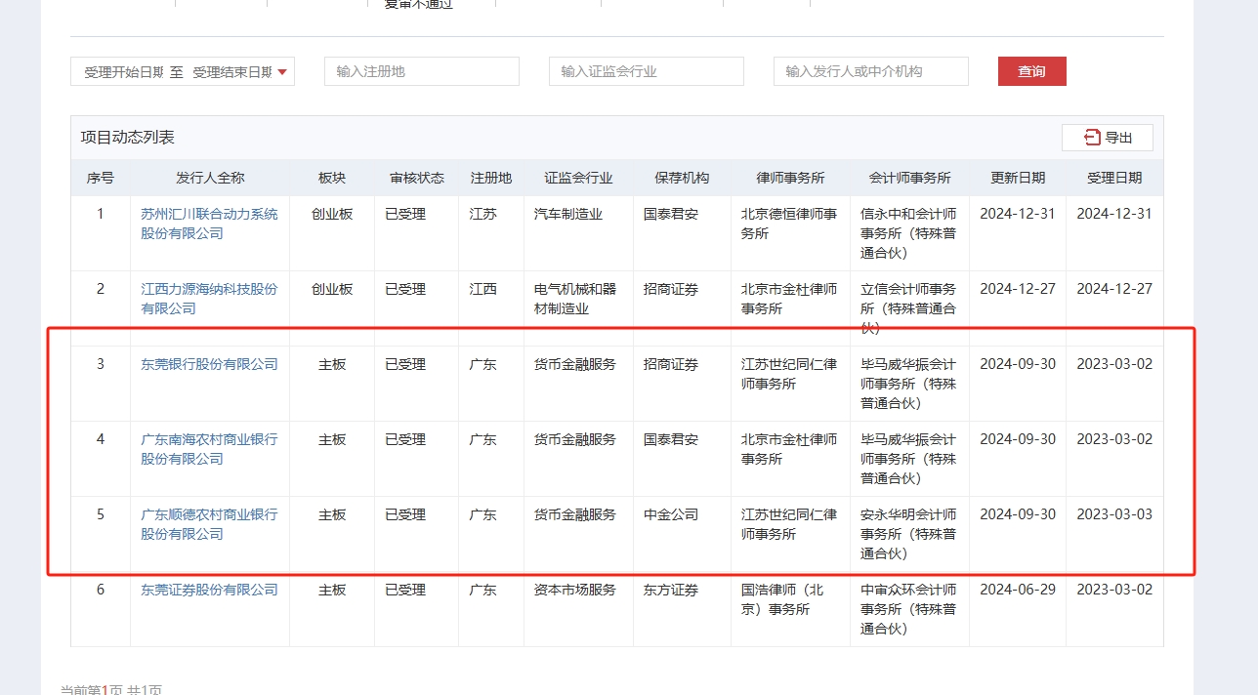1258x695 pixels.
Task: Click the 导出 export icon
Action: (x=1092, y=138)
